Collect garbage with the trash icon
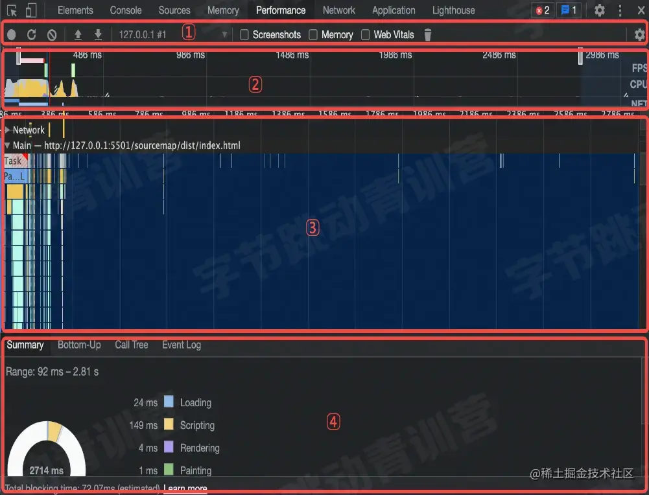This screenshot has height=495, width=649. [427, 35]
